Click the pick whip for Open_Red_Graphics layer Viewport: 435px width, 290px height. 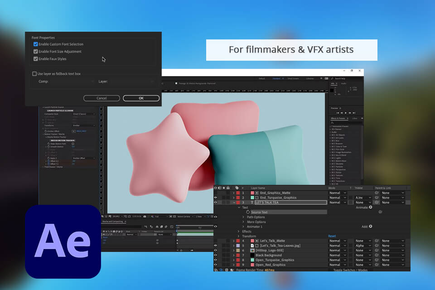click(x=377, y=265)
